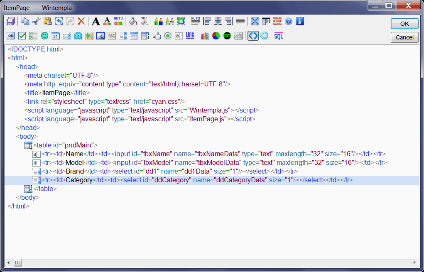The image size is (424, 272).
Task: Click the bring-to-top alignment icon
Action: [266, 21]
